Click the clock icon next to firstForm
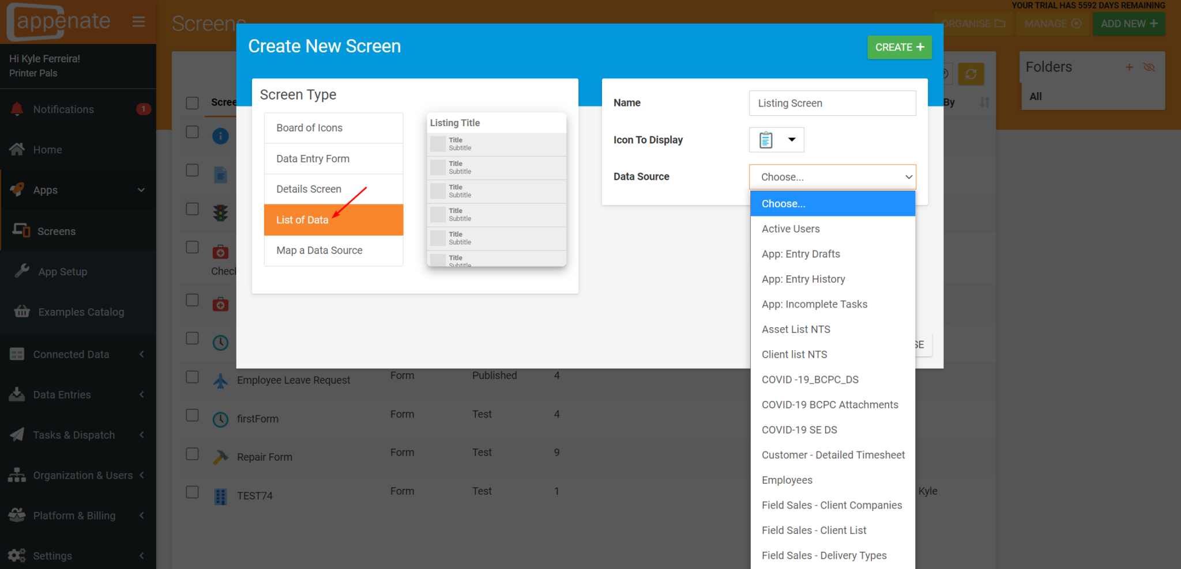Image resolution: width=1181 pixels, height=569 pixels. tap(221, 419)
